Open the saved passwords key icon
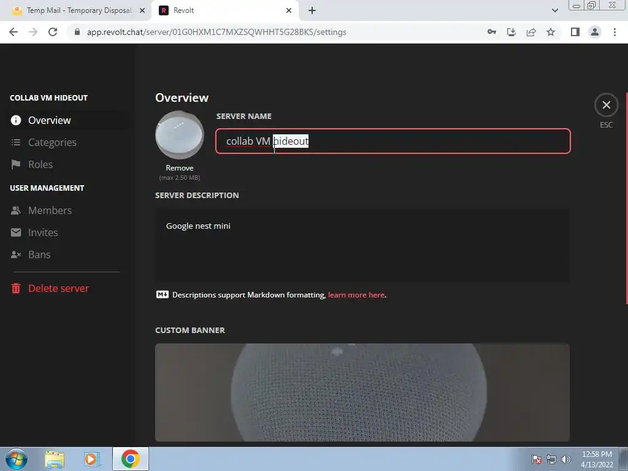 click(491, 32)
